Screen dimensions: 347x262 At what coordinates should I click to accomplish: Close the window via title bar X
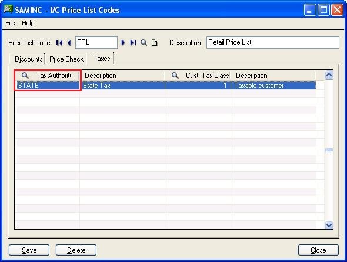337,10
